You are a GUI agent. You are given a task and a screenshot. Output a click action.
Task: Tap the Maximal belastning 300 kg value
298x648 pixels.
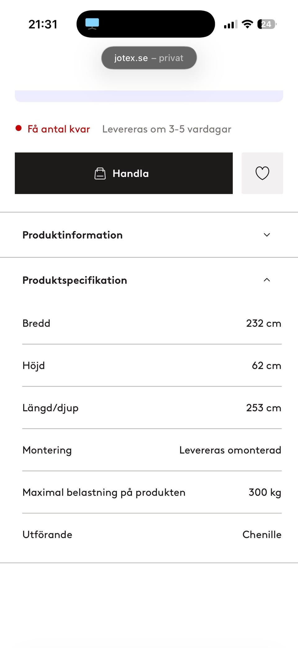[x=264, y=492]
